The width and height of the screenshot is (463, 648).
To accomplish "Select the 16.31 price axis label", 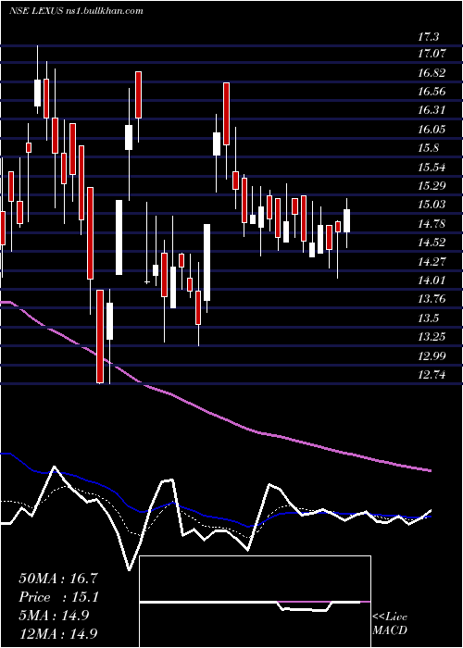I will [x=432, y=111].
